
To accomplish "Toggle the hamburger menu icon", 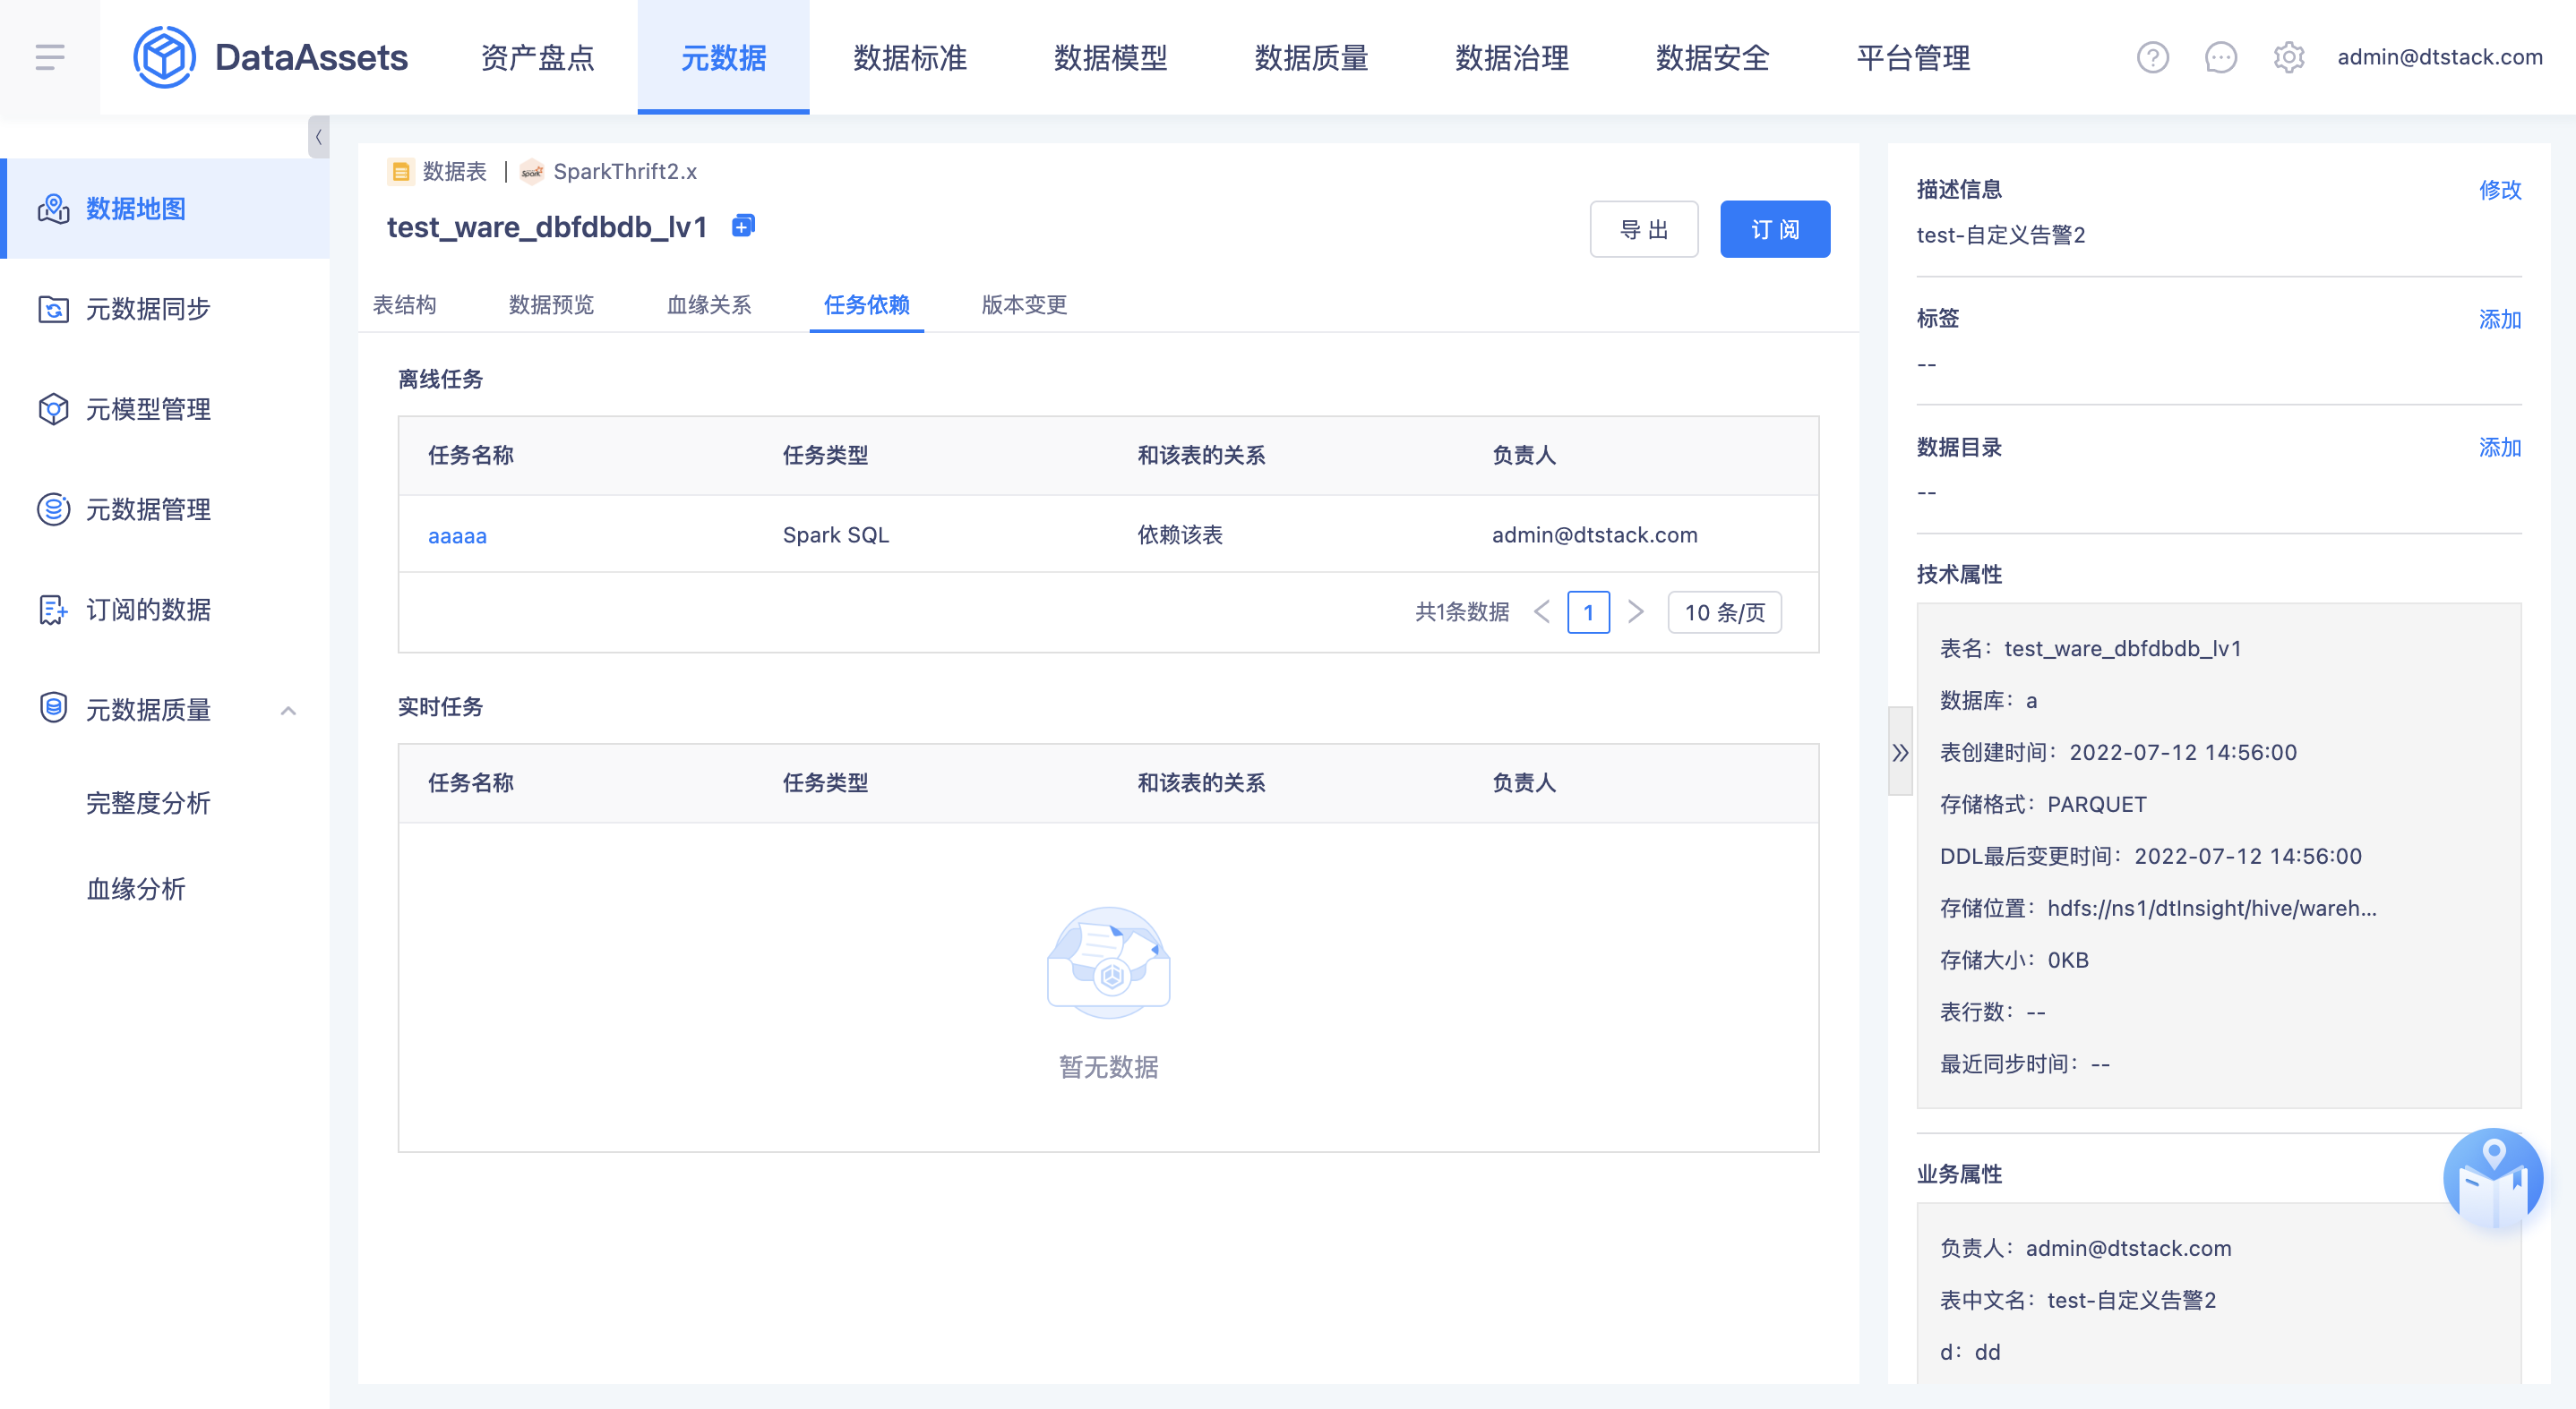I will click(x=50, y=57).
